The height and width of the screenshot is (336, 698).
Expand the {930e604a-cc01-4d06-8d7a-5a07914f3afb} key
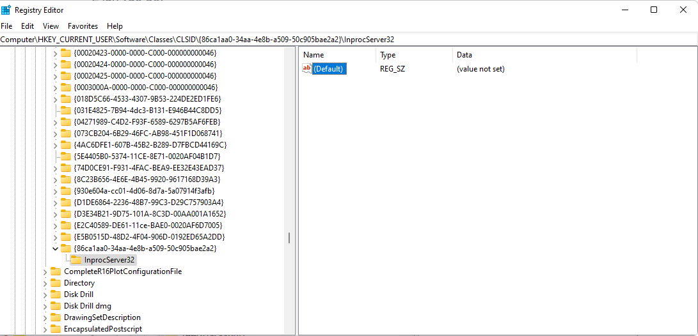point(55,192)
